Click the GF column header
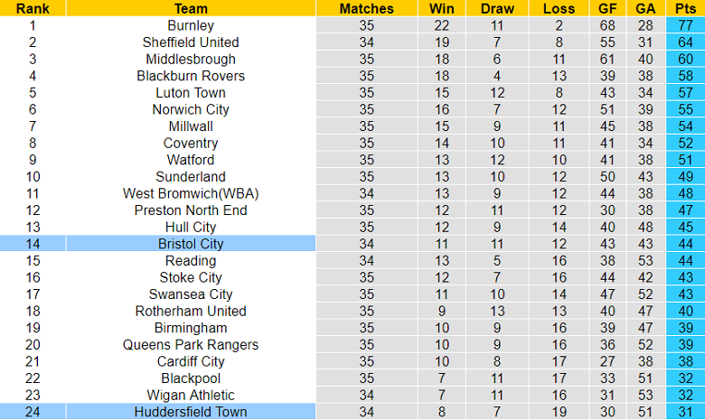This screenshot has width=705, height=420. 607,8
